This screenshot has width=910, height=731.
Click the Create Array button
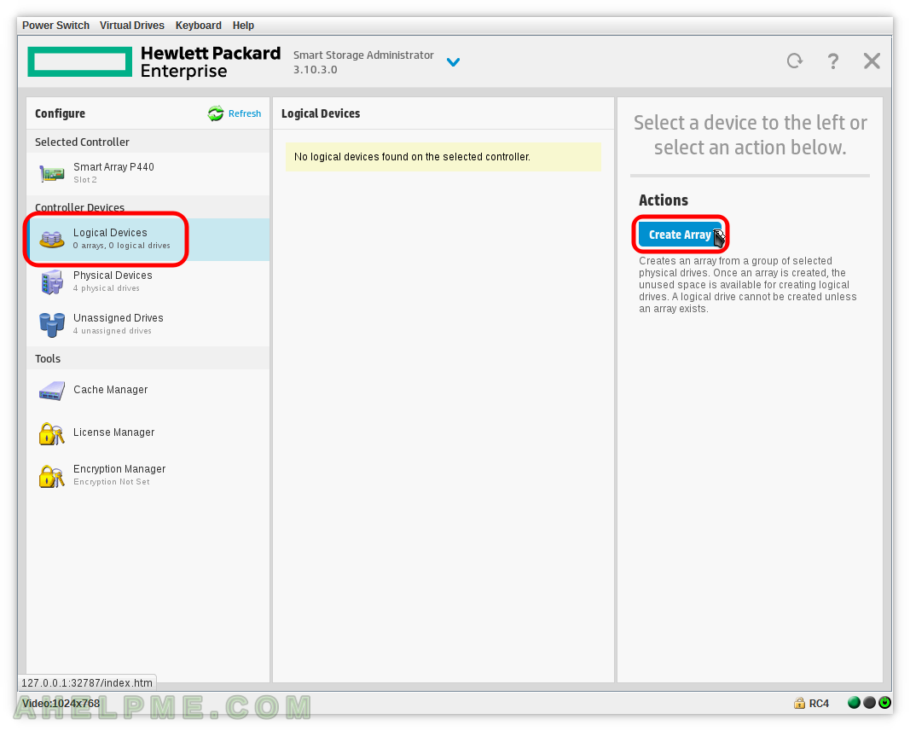681,235
